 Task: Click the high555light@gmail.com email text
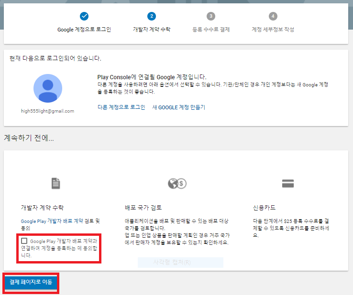[x=47, y=111]
